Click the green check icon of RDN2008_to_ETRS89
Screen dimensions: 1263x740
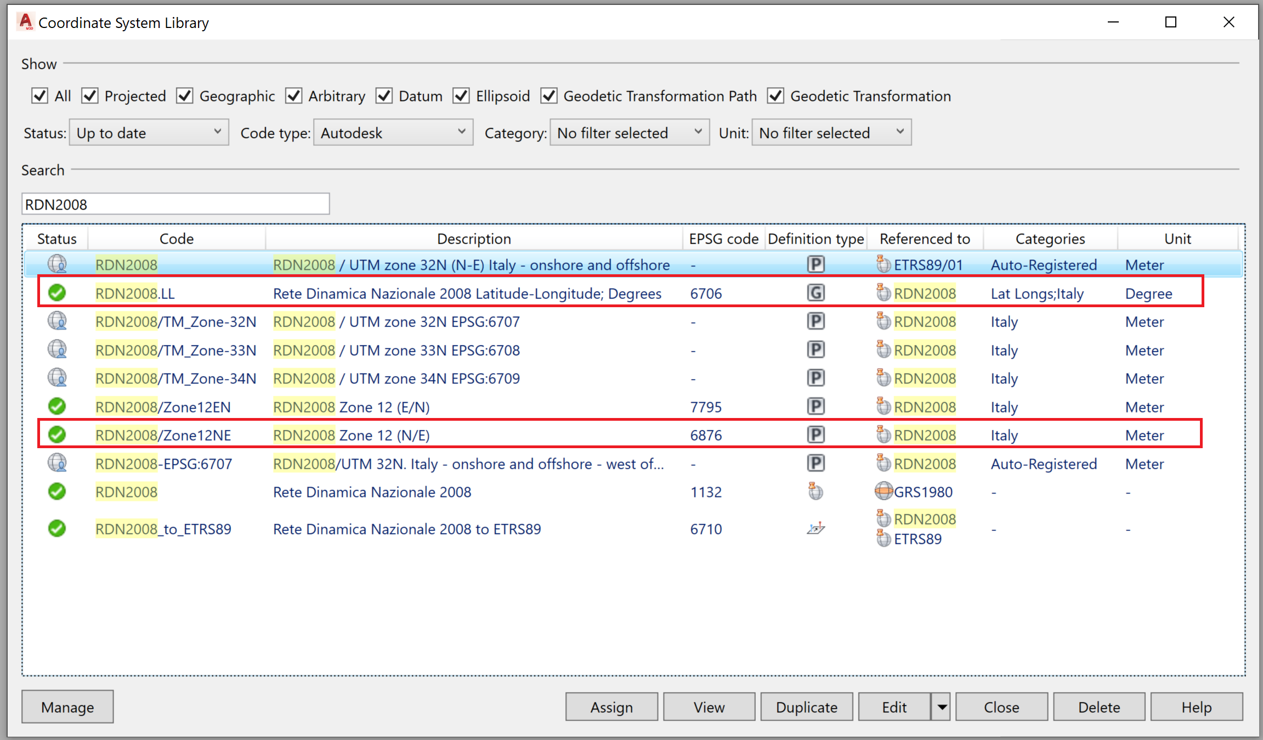click(57, 529)
